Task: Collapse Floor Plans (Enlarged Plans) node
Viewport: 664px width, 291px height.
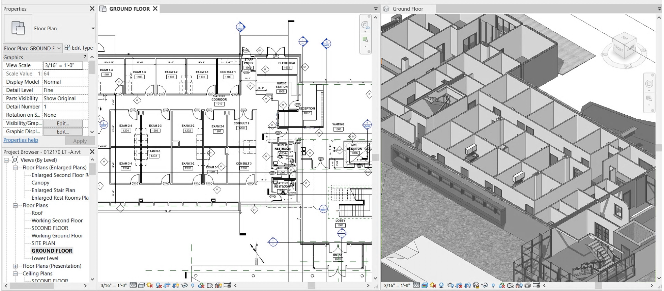Action: 15,168
